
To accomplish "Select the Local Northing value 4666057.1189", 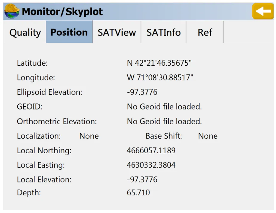I will pos(151,151).
